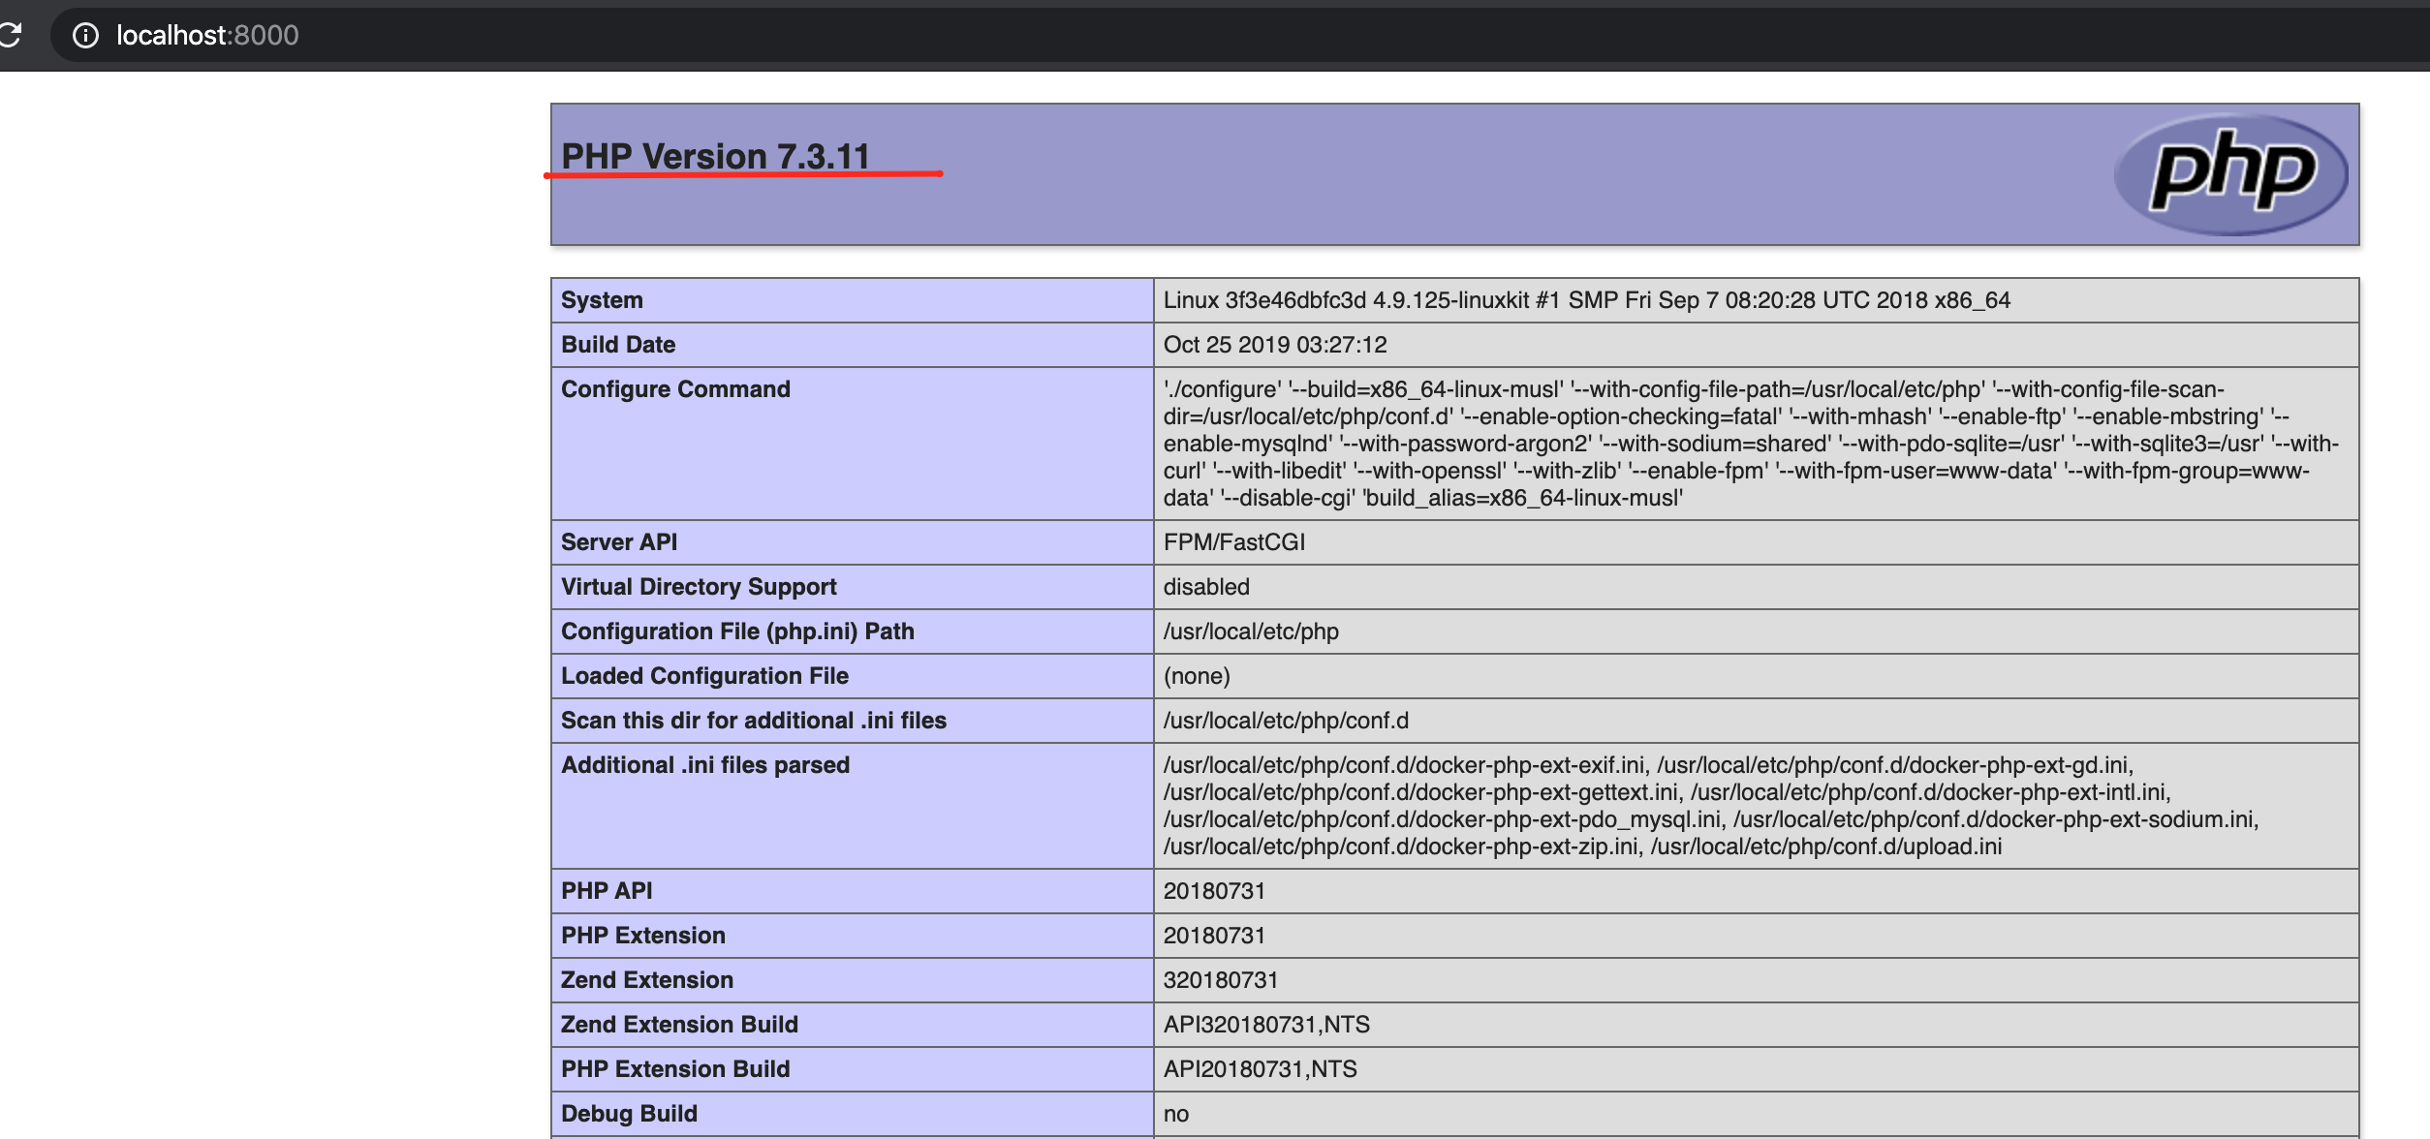Click the System row label
Screen dimensions: 2430x1139
pyautogui.click(x=602, y=300)
